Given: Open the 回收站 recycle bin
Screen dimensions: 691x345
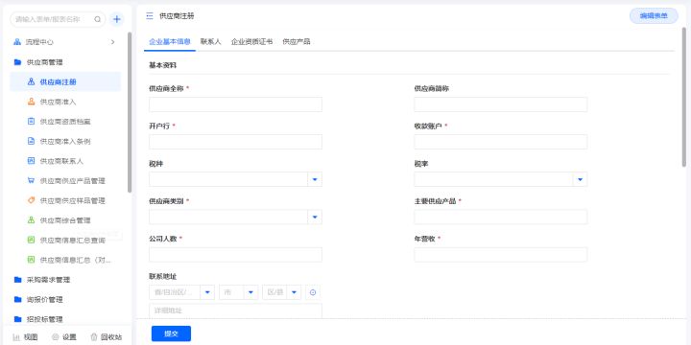Looking at the screenshot, I should (107, 337).
